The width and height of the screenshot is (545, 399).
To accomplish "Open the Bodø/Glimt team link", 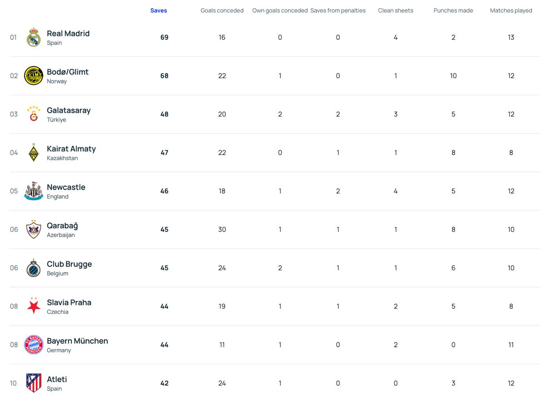I will [x=68, y=72].
